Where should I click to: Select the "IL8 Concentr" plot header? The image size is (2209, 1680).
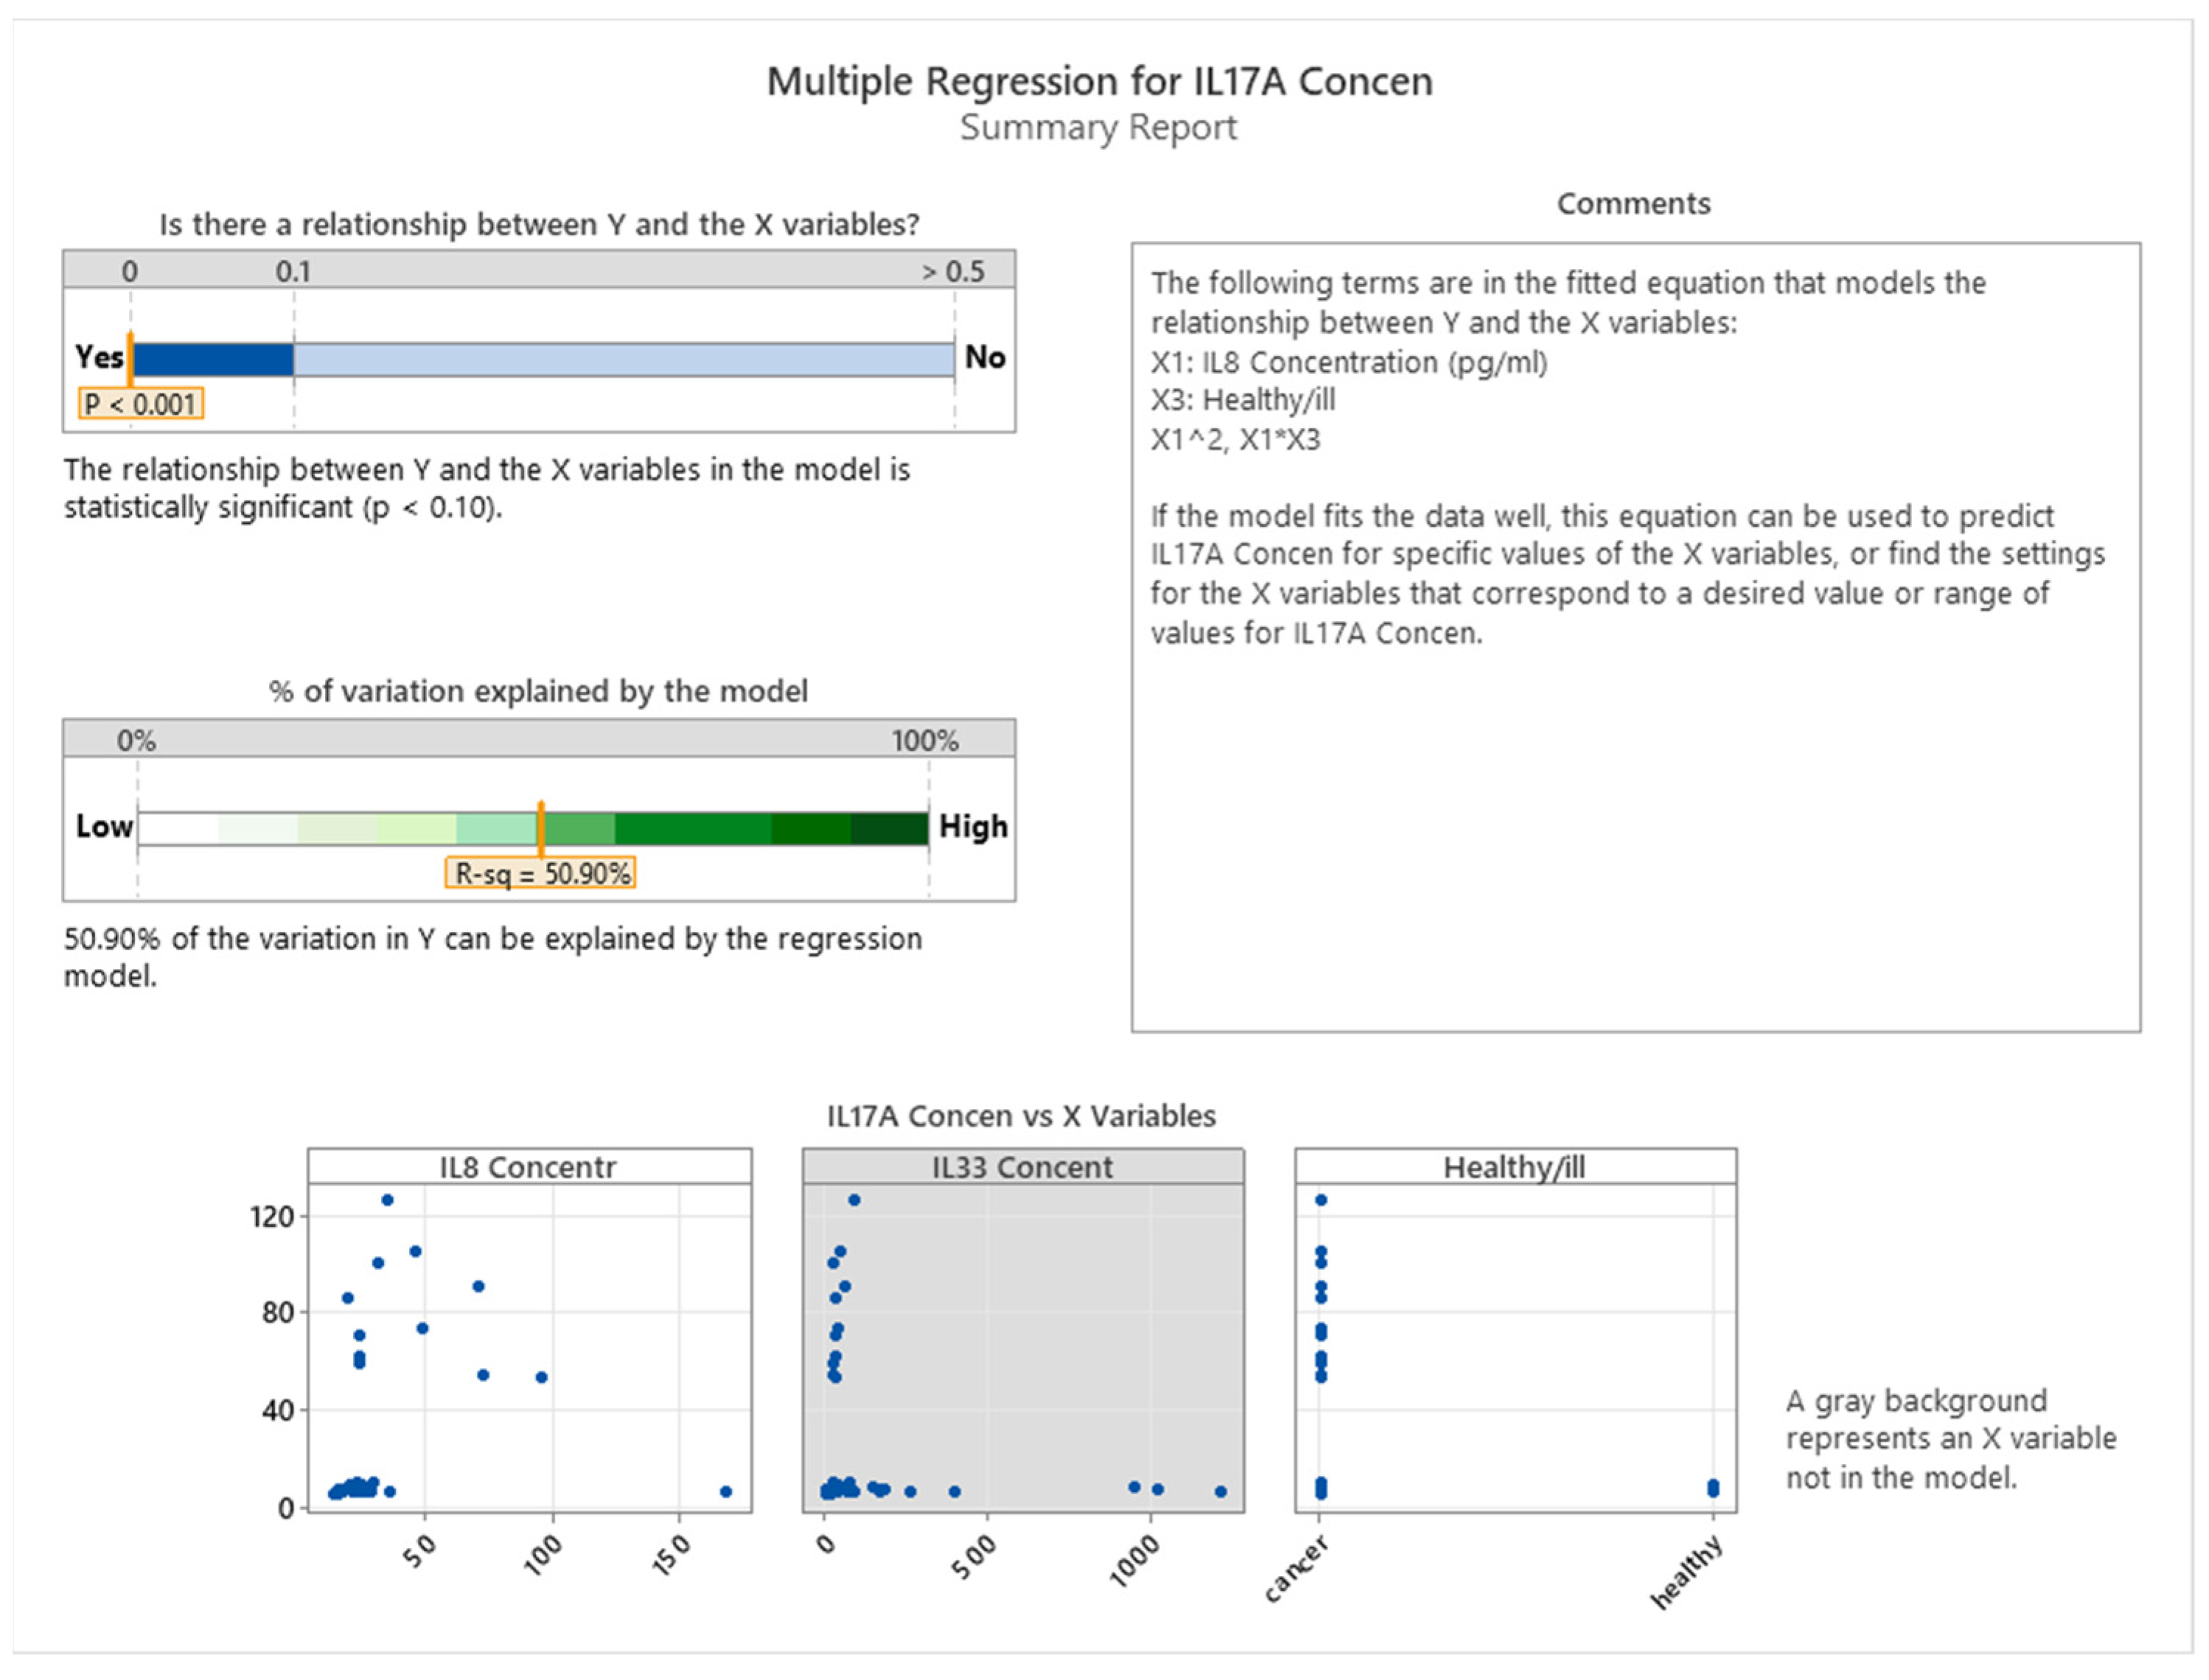pos(528,1167)
